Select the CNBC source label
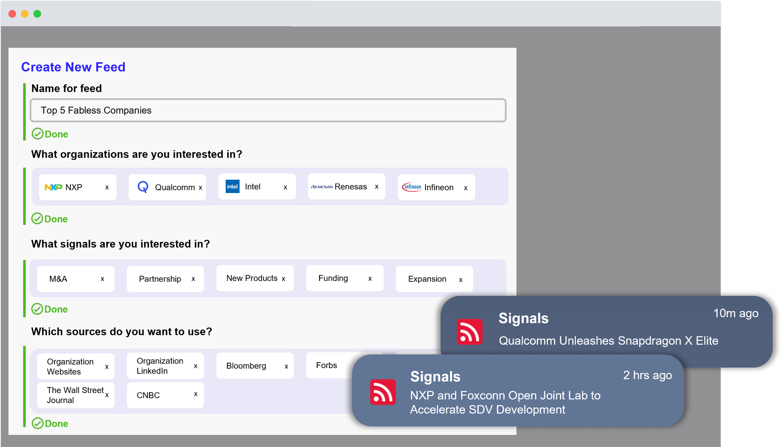The image size is (782, 447). (x=148, y=395)
